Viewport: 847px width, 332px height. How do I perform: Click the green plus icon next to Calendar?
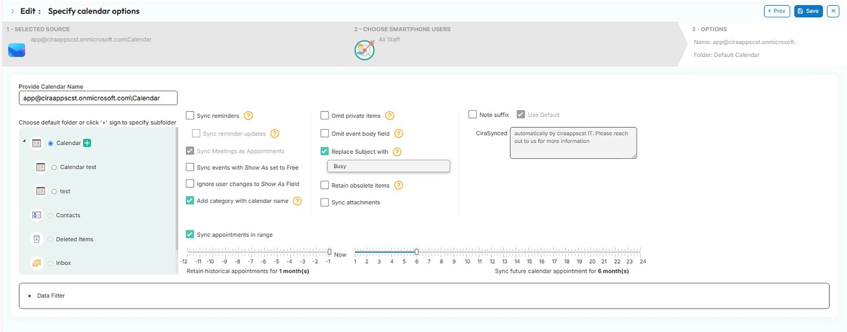87,143
